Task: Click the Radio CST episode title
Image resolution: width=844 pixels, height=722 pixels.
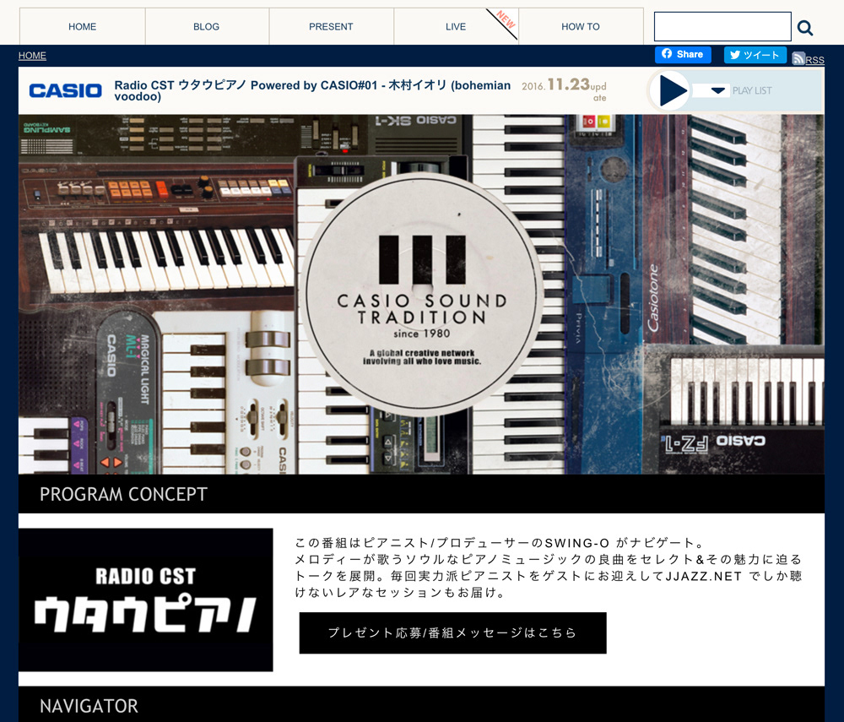Action: [x=312, y=90]
